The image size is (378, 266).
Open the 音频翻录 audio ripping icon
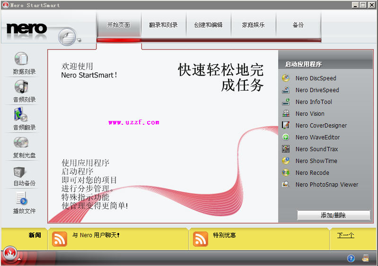point(21,114)
